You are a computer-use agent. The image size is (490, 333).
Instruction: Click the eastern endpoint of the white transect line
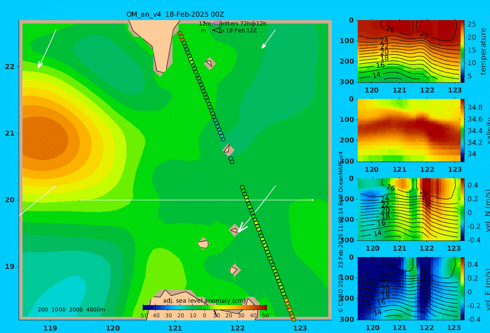[x=313, y=200]
